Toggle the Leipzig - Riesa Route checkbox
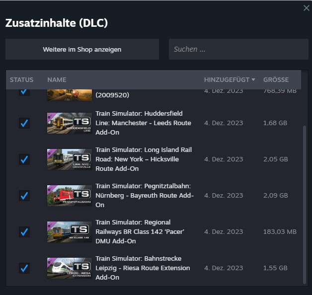This screenshot has height=295, width=312. tap(24, 268)
